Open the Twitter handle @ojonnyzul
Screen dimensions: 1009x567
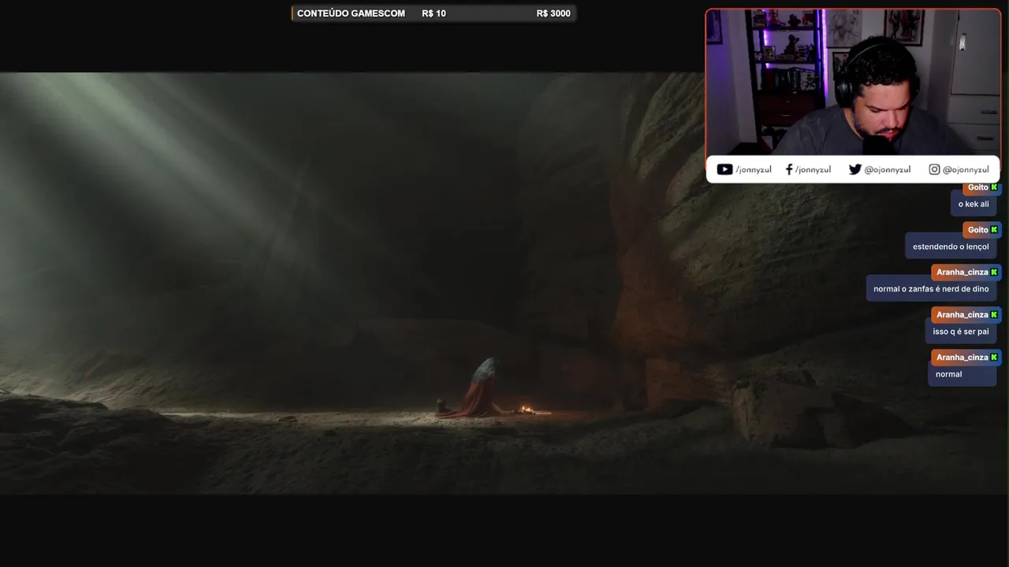point(888,169)
